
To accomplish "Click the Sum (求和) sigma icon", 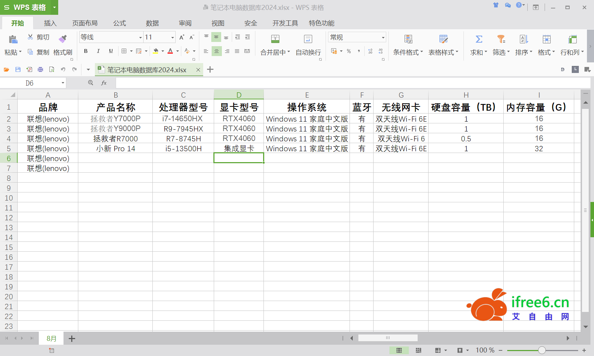I will click(479, 39).
